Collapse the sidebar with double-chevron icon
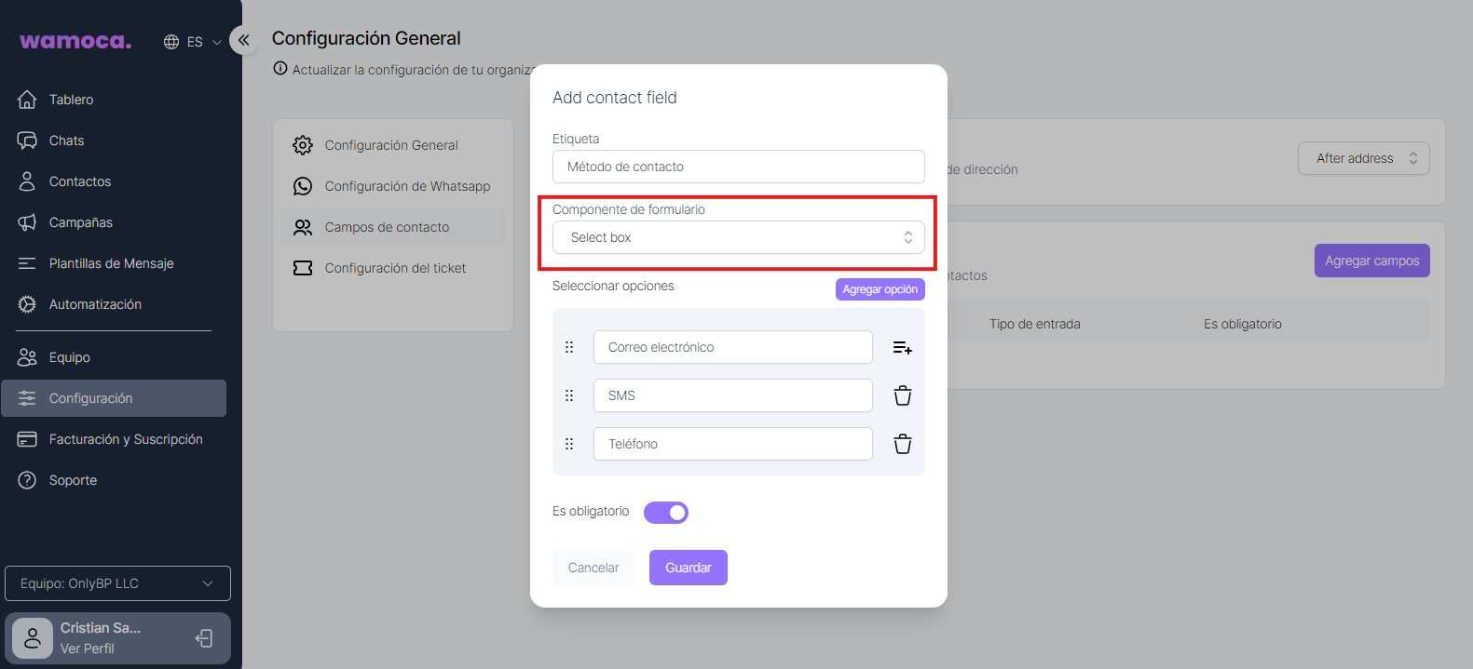 [x=244, y=40]
